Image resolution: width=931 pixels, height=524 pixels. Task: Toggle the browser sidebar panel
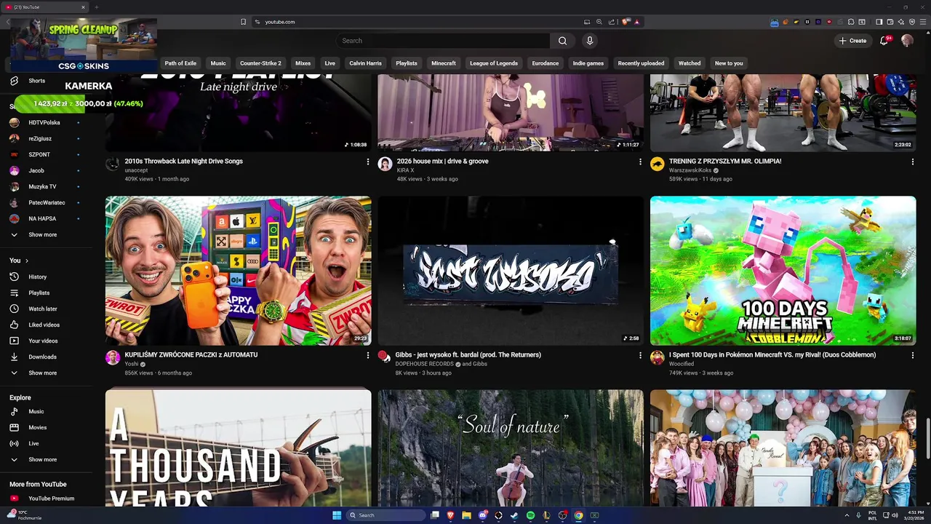pos(879,22)
